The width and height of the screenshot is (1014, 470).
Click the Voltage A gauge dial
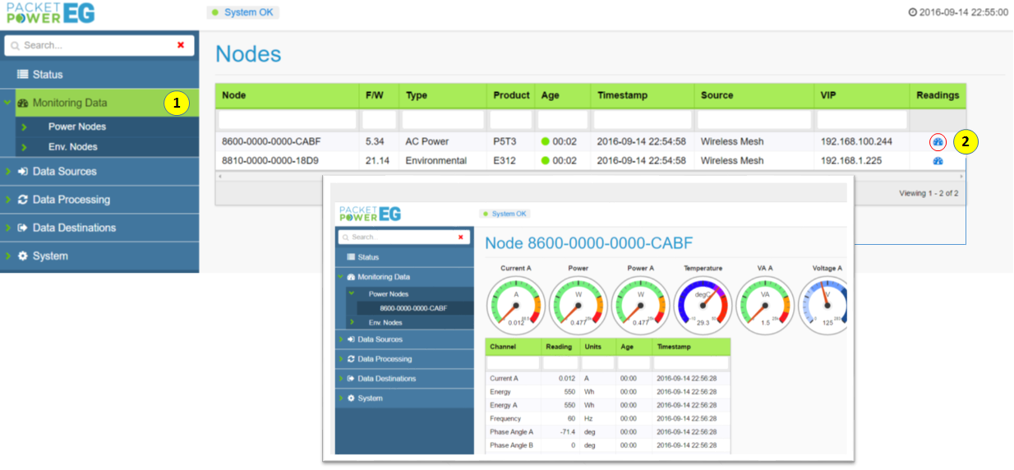coord(826,306)
